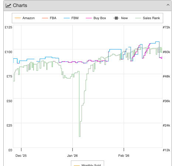Screen dimensions: 175x166
Task: Toggle the Monthly Sold legend entry
Action: pos(87,165)
